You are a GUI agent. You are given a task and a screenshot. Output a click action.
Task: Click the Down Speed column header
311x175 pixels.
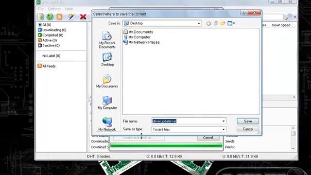click(281, 25)
